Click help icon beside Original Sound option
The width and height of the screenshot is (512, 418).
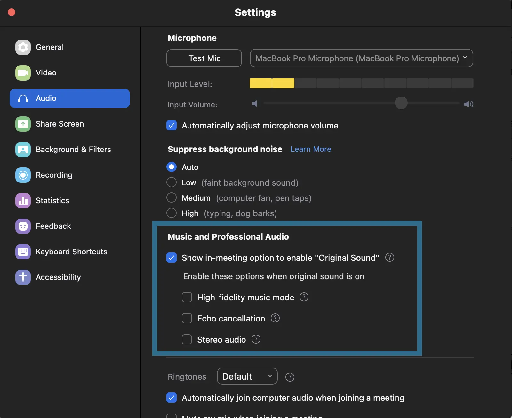pos(389,257)
